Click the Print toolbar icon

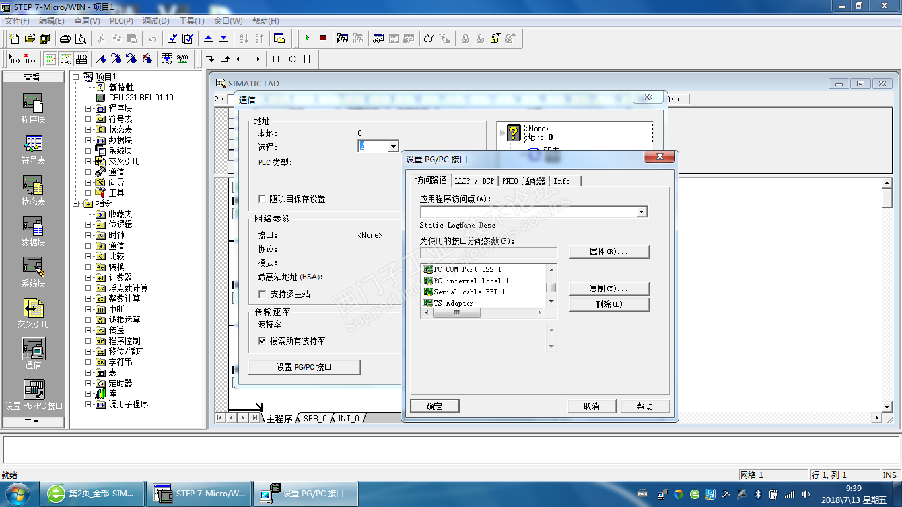pyautogui.click(x=65, y=38)
